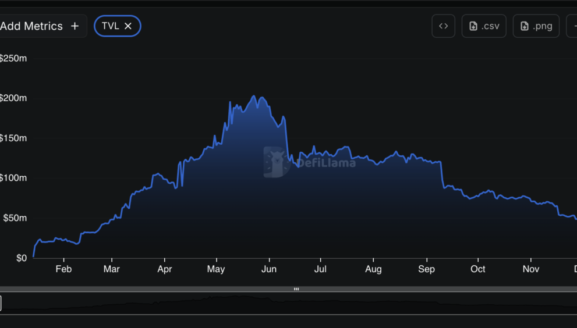Click the mini overview chart below the timeline
The image size is (577, 328).
point(291,304)
